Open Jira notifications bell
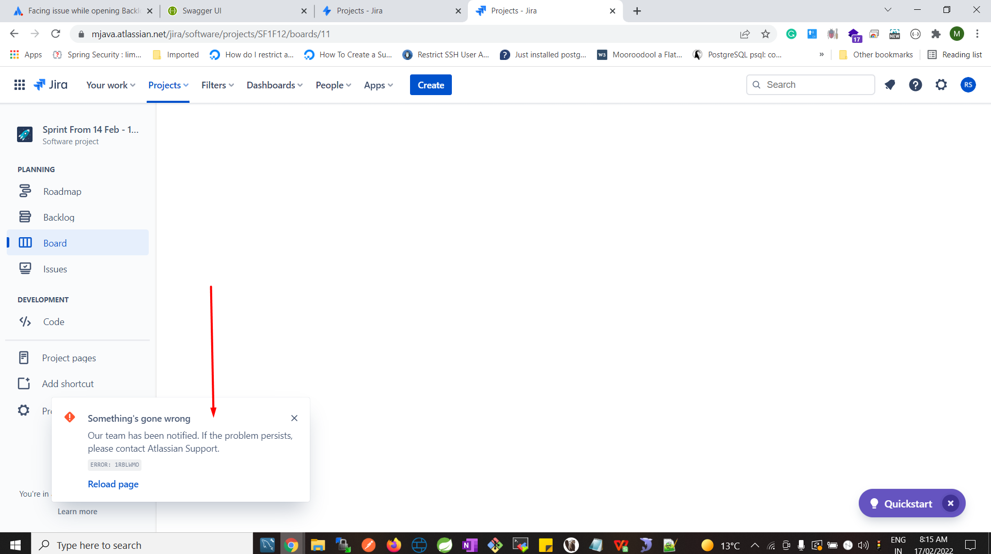The height and width of the screenshot is (554, 991). click(889, 85)
